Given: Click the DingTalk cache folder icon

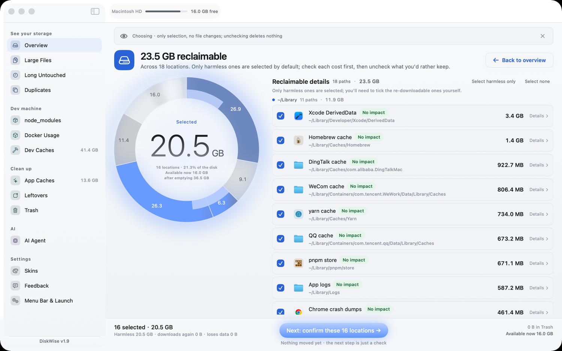Looking at the screenshot, I should click(x=298, y=165).
